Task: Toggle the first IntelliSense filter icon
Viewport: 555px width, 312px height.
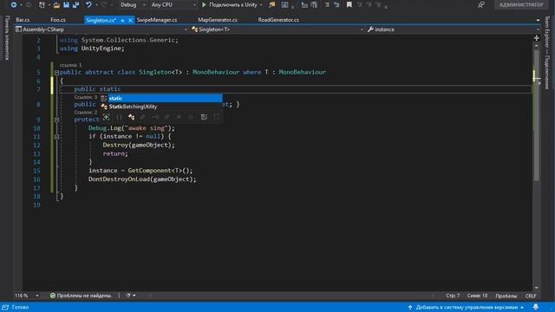Action: 106,117
